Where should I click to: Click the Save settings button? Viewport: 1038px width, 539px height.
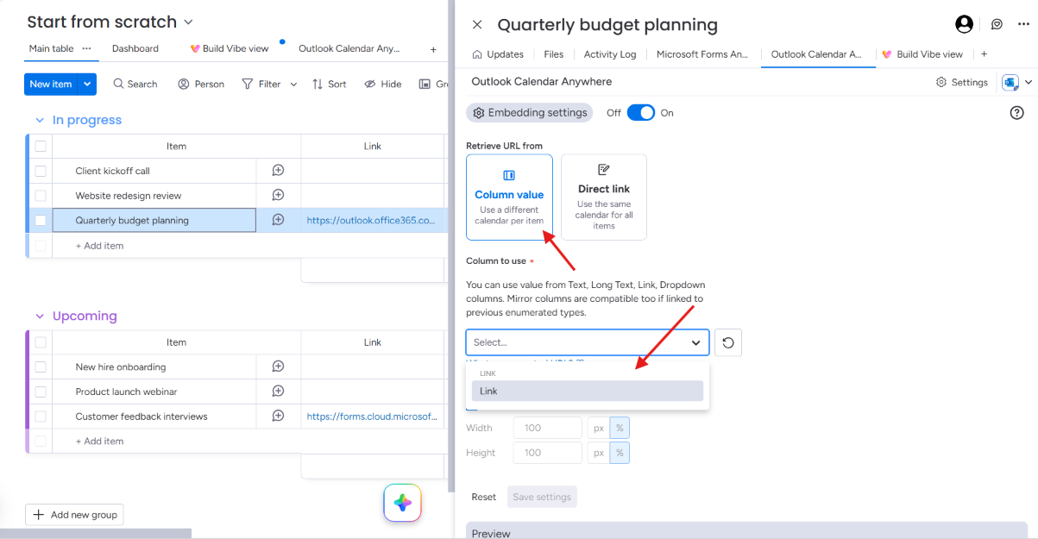[542, 497]
